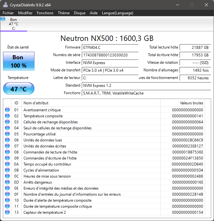The width and height of the screenshot is (214, 221).
Task: Click status icon for Unités de données écrites
Action: point(7,146)
